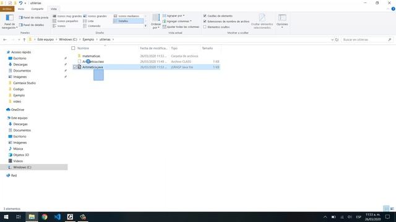Open Objetos 3D in sidebar
396x222 pixels.
click(21, 155)
